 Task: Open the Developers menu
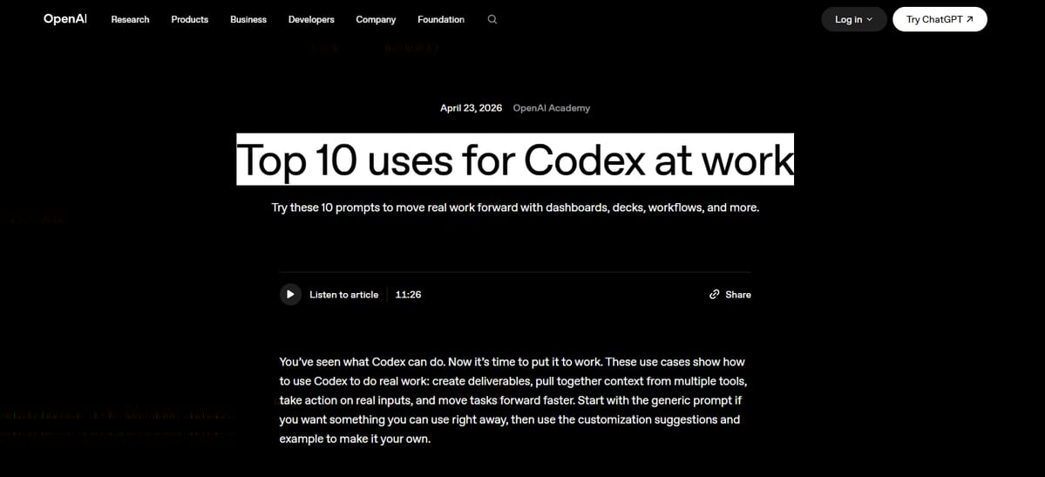pyautogui.click(x=311, y=19)
